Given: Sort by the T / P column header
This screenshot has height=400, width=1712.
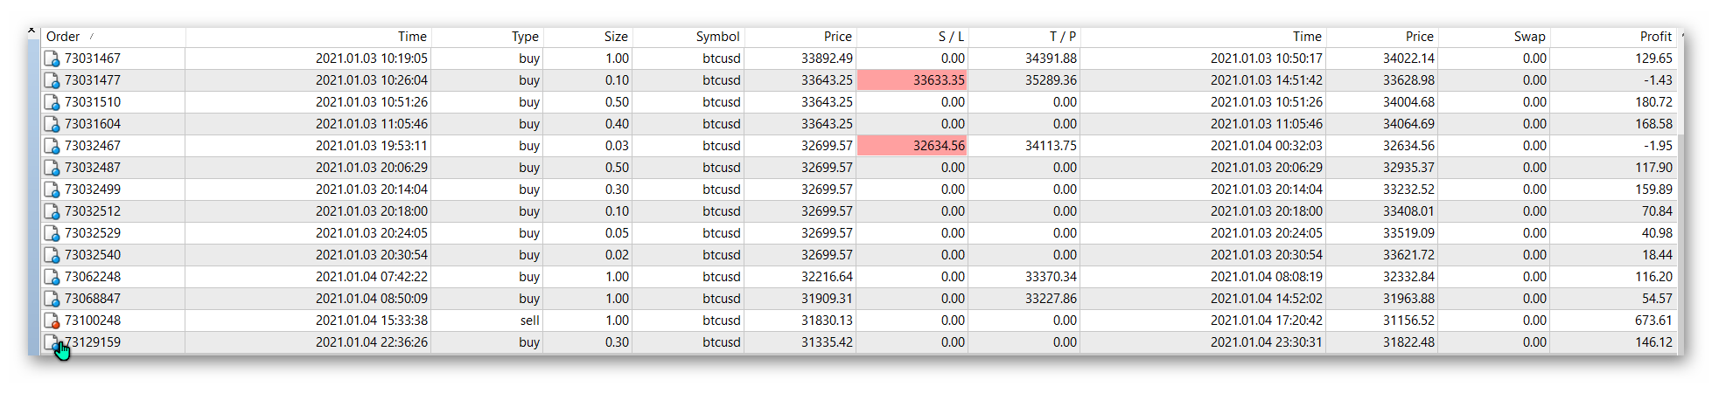Looking at the screenshot, I should point(1062,37).
